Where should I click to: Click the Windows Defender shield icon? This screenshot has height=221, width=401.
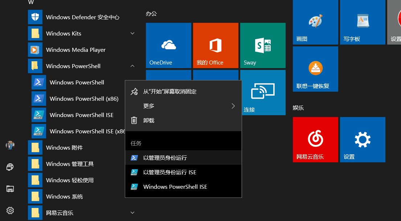click(x=35, y=17)
